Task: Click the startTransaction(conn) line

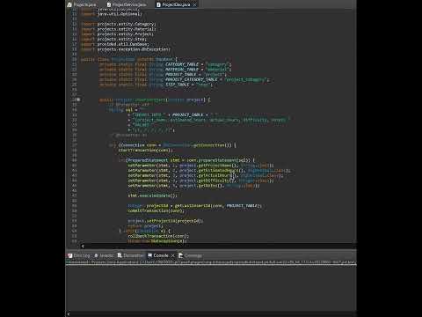Action: 146,151
